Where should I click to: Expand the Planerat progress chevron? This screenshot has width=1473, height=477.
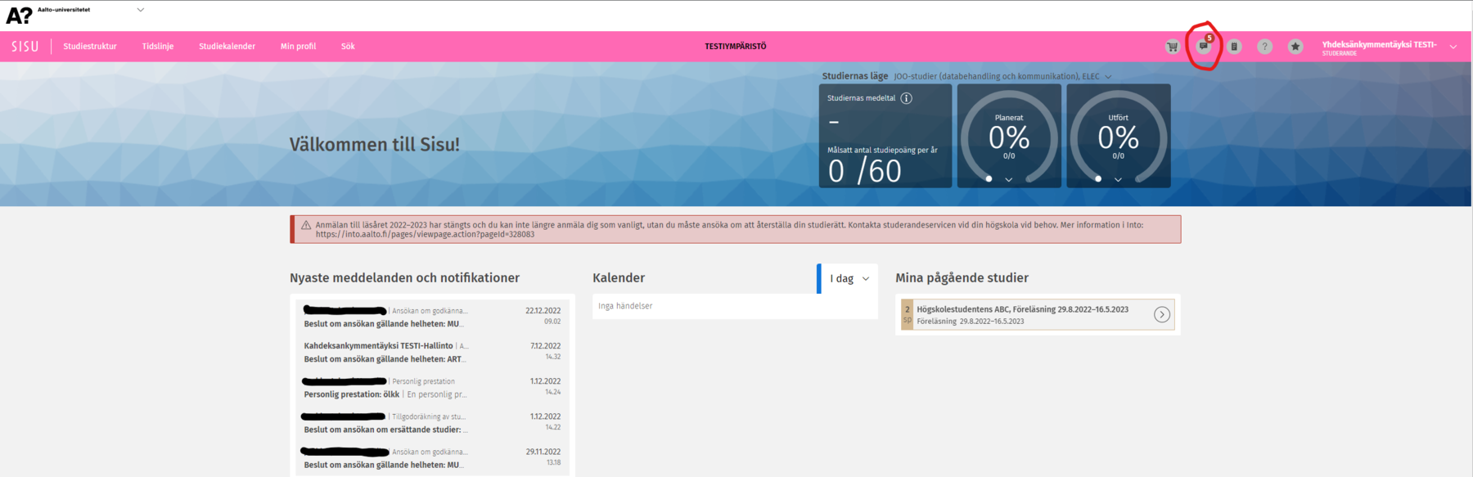(1008, 179)
